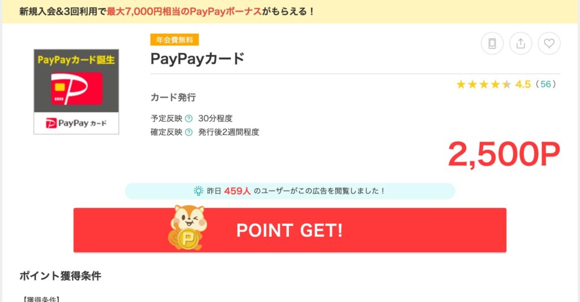This screenshot has height=302, width=580.
Task: Click the 2,500P point value
Action: click(504, 154)
